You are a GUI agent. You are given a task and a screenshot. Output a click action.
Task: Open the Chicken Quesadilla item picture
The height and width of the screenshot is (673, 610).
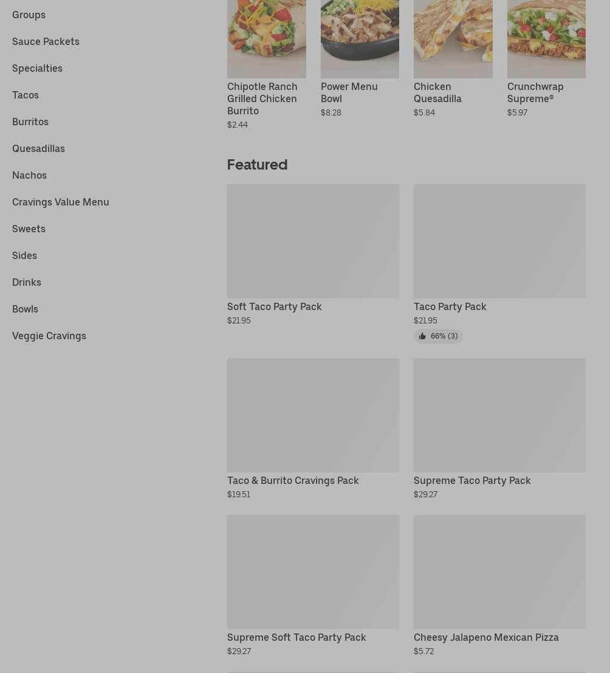coord(453,39)
